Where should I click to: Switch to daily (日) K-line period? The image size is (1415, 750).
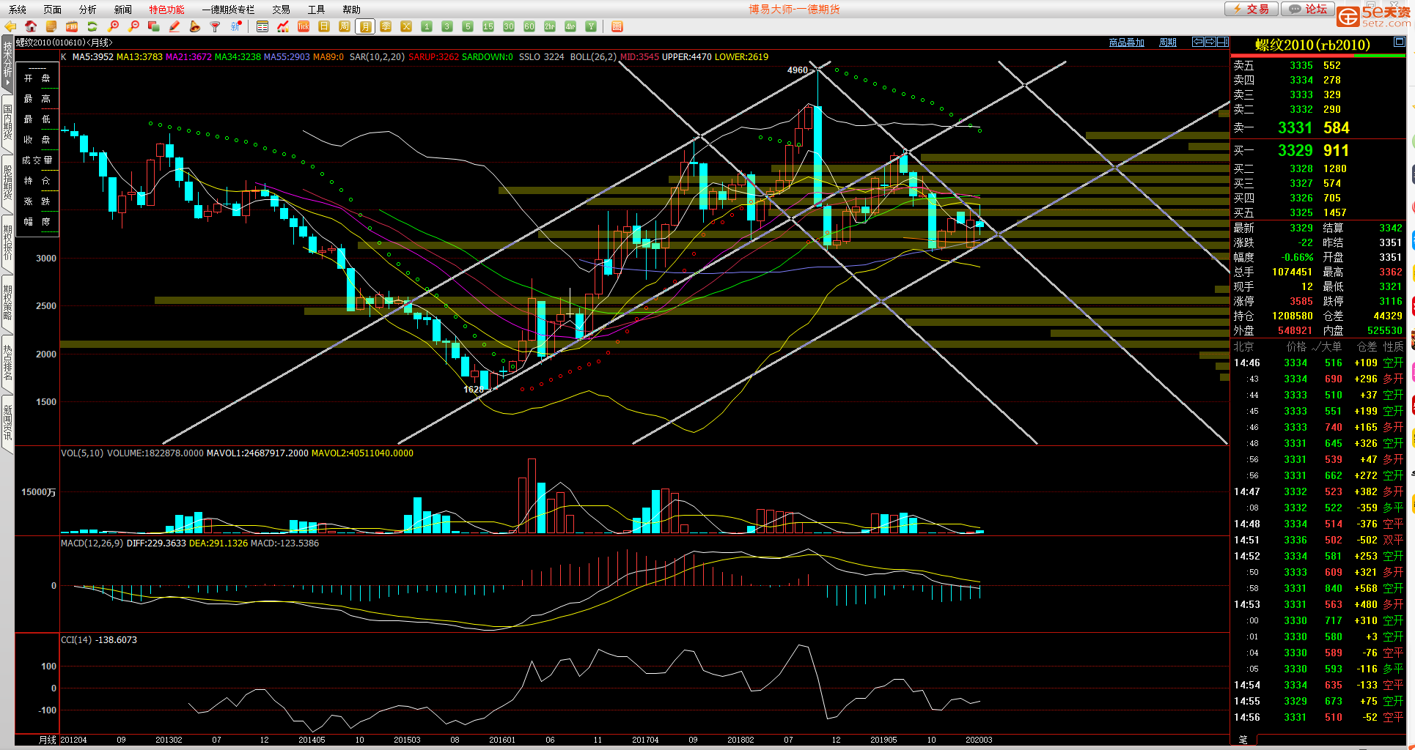point(324,26)
